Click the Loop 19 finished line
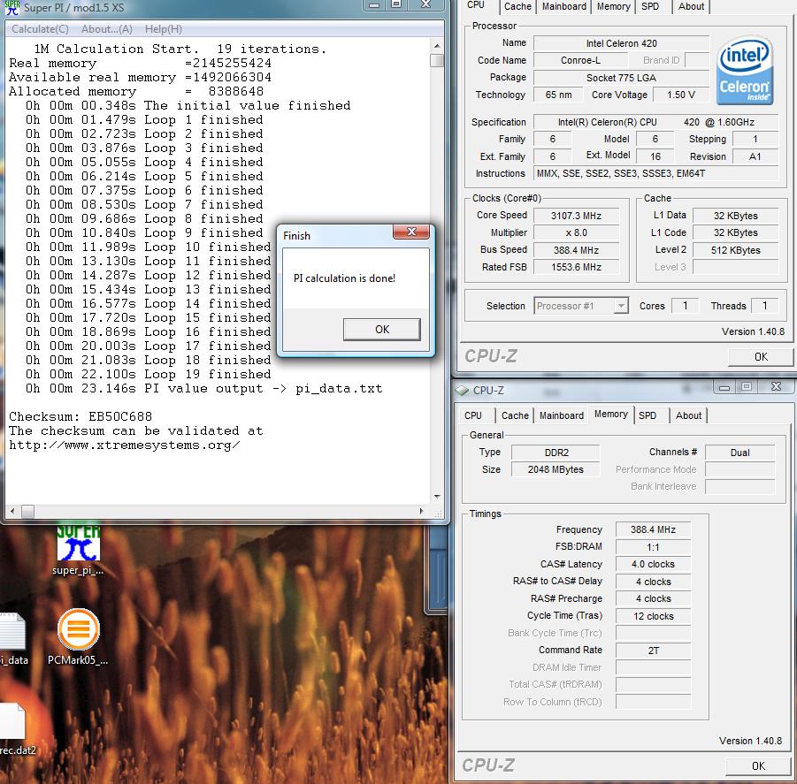The height and width of the screenshot is (784, 797). coord(149,375)
